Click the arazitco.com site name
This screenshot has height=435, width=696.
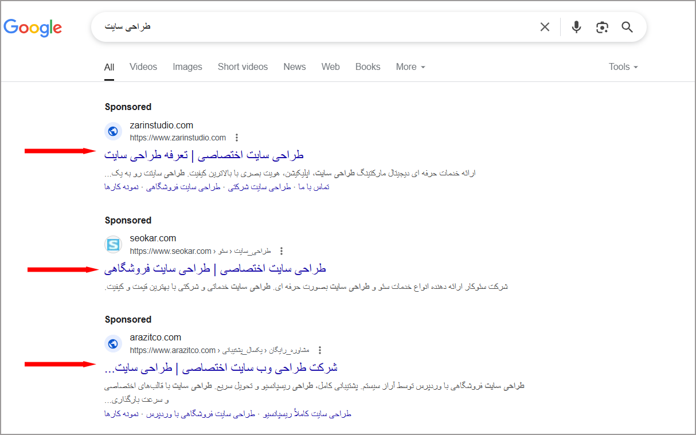155,338
